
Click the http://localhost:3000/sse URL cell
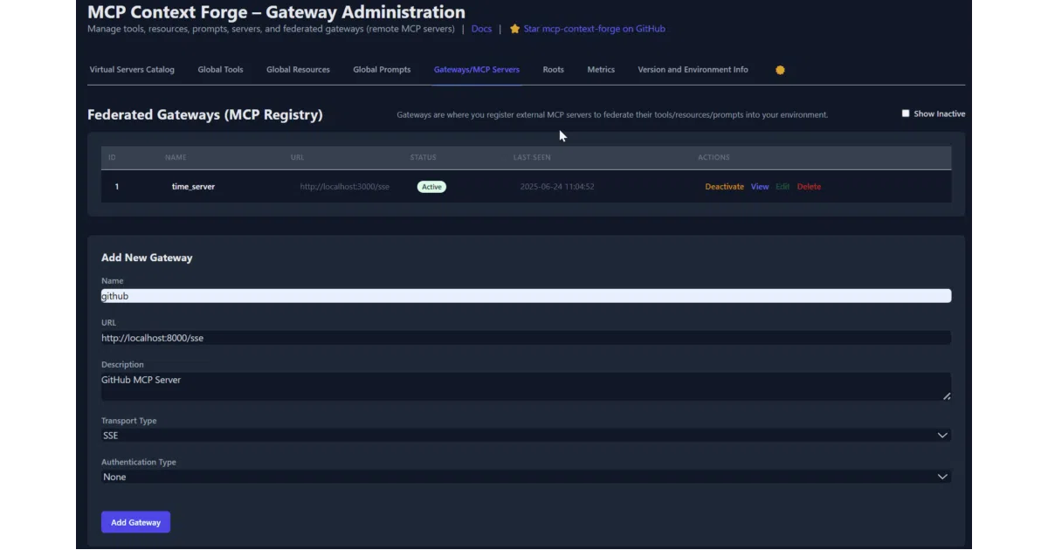pos(344,187)
